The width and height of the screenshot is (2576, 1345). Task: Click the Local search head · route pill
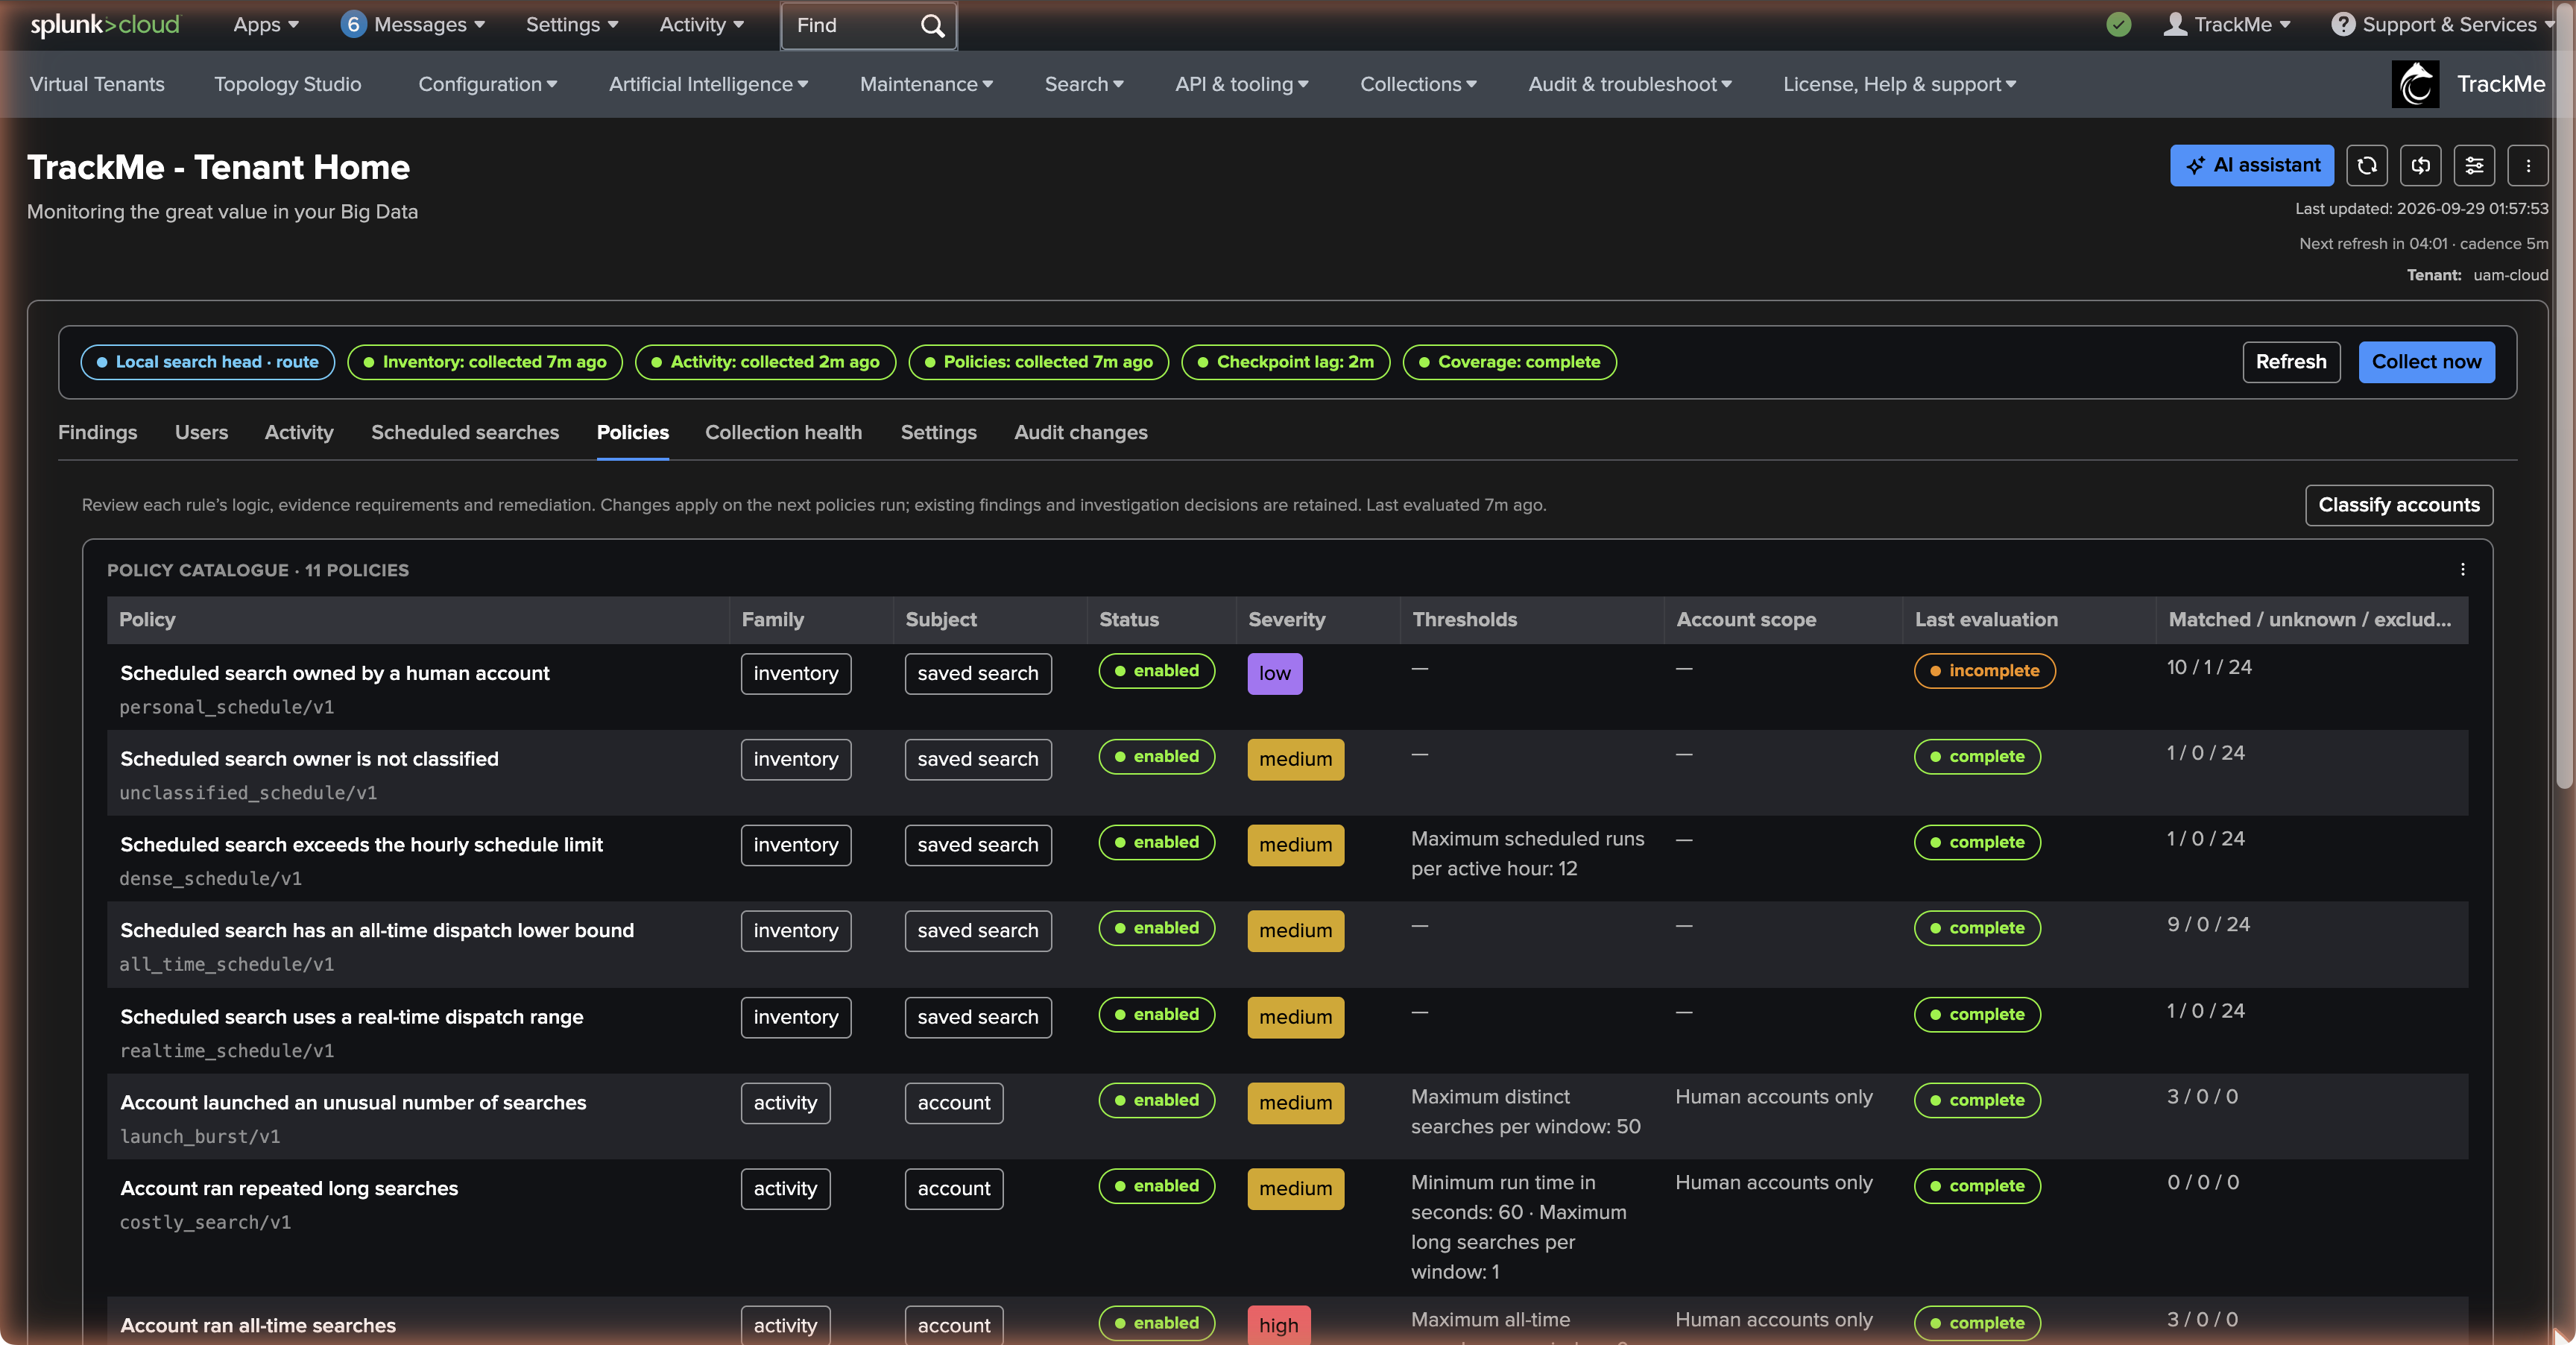(208, 362)
